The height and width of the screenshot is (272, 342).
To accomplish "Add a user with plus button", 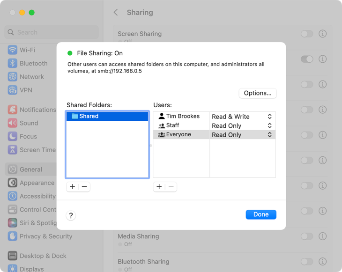I will (159, 187).
